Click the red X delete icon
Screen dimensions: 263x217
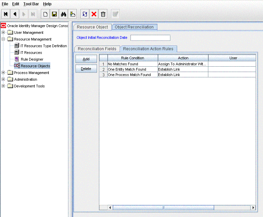94,14
